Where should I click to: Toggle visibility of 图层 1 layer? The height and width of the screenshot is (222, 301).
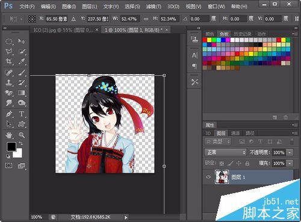pos(208,177)
